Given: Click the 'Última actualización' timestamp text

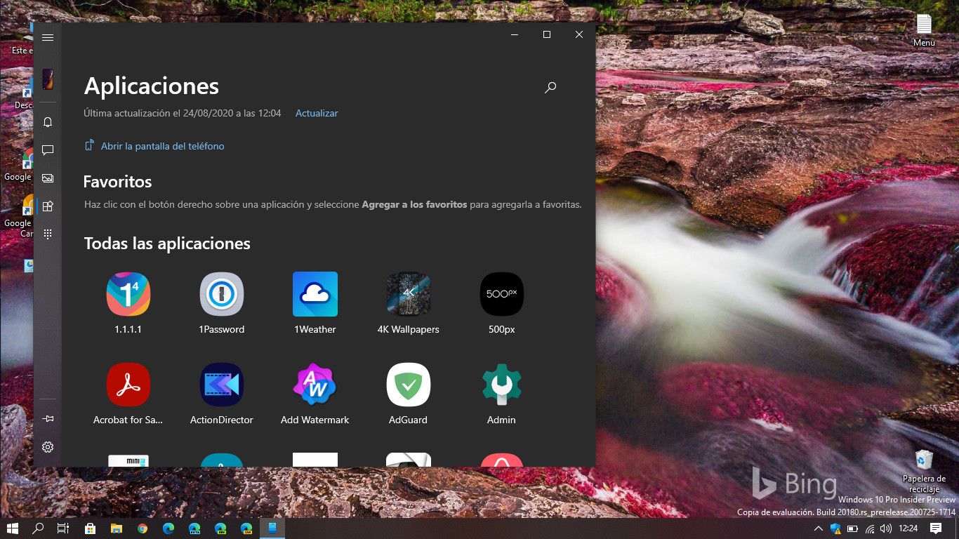Looking at the screenshot, I should coord(183,113).
